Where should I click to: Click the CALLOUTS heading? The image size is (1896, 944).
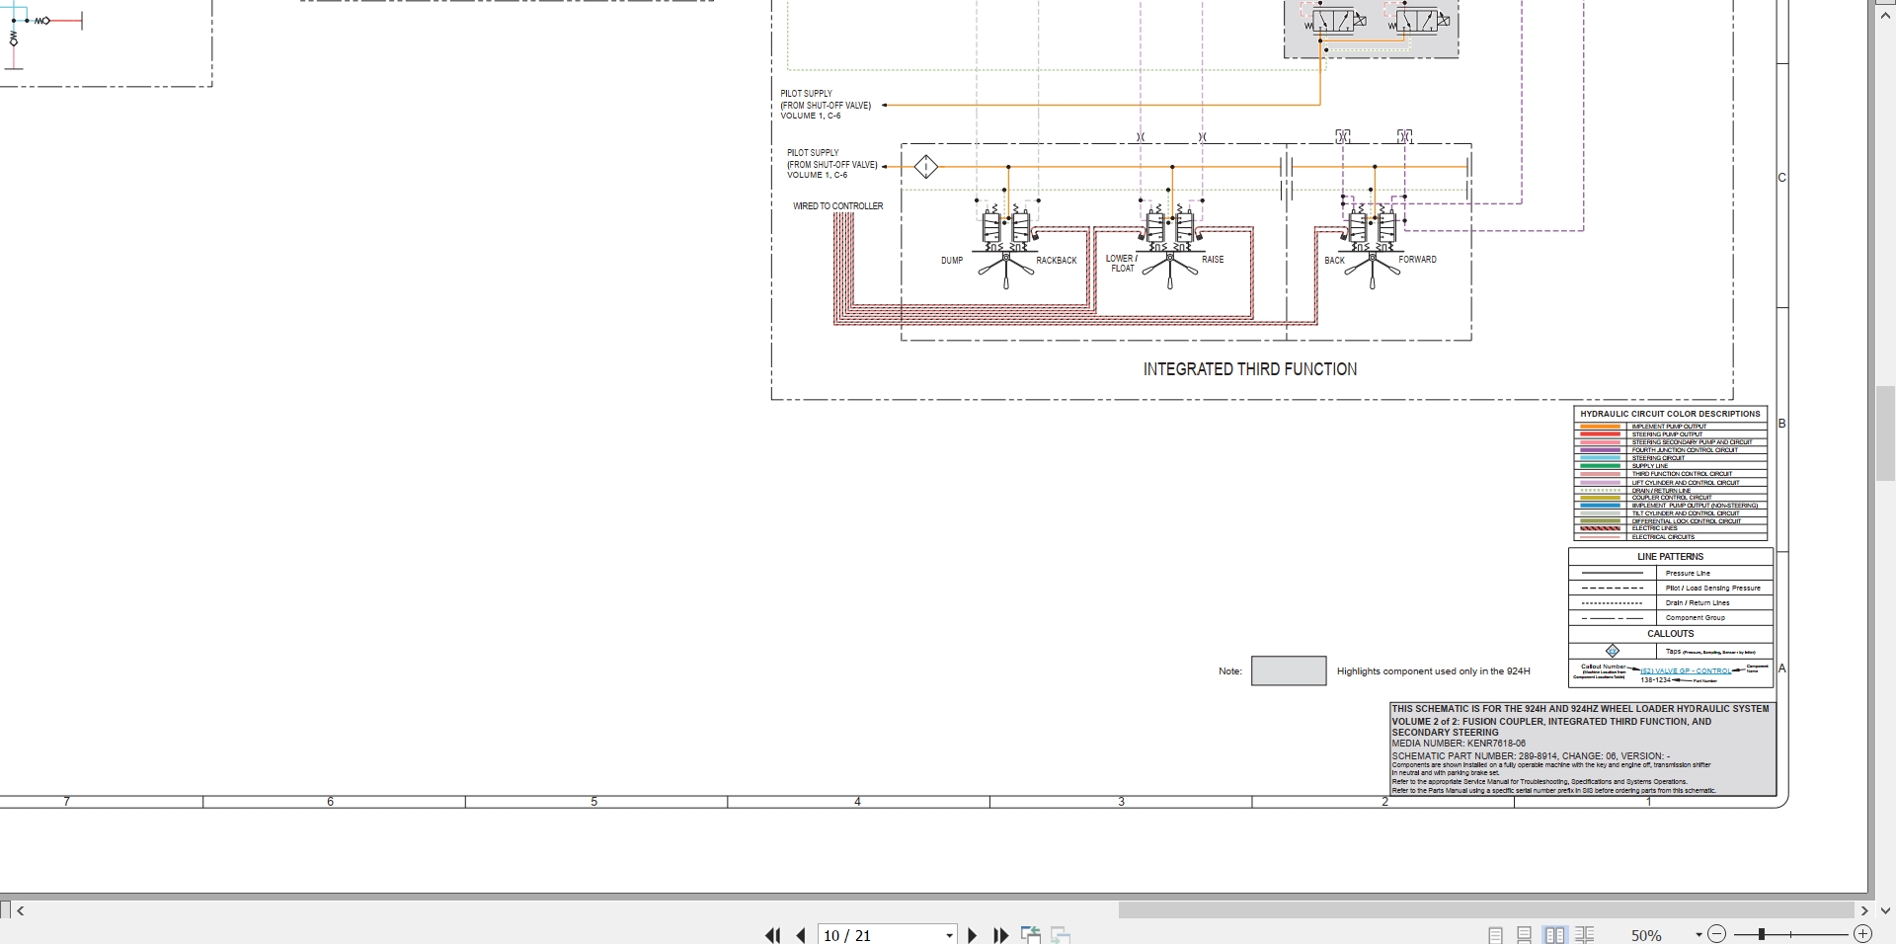click(1670, 634)
